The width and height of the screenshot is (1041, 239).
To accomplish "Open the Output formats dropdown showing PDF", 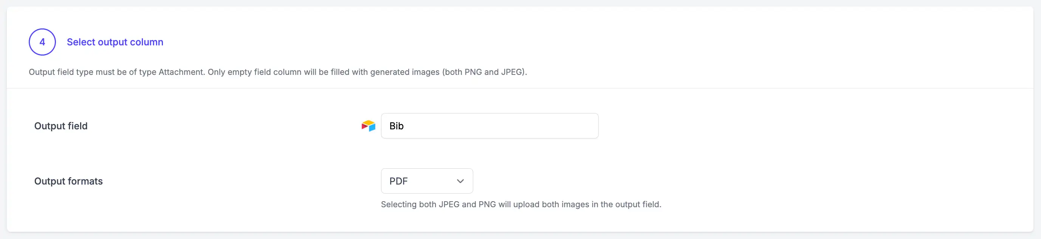I will (427, 181).
